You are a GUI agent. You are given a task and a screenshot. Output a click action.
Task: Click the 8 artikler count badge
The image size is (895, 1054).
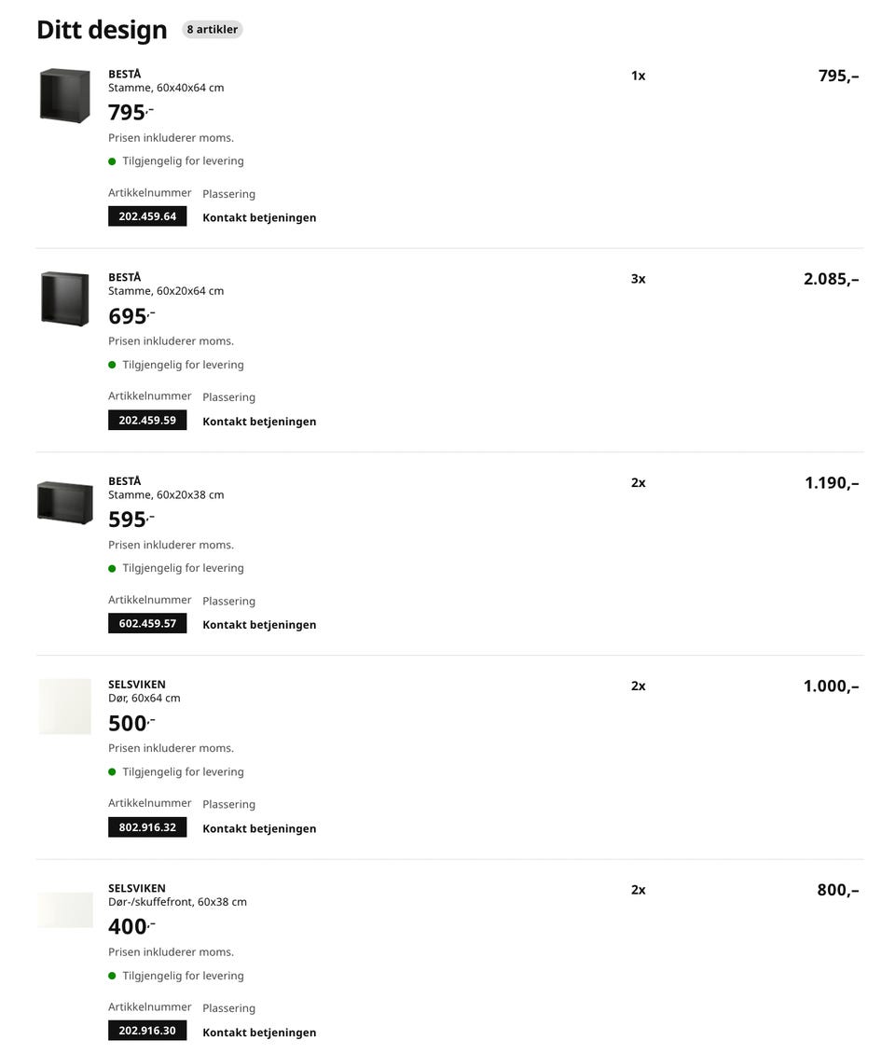[213, 30]
